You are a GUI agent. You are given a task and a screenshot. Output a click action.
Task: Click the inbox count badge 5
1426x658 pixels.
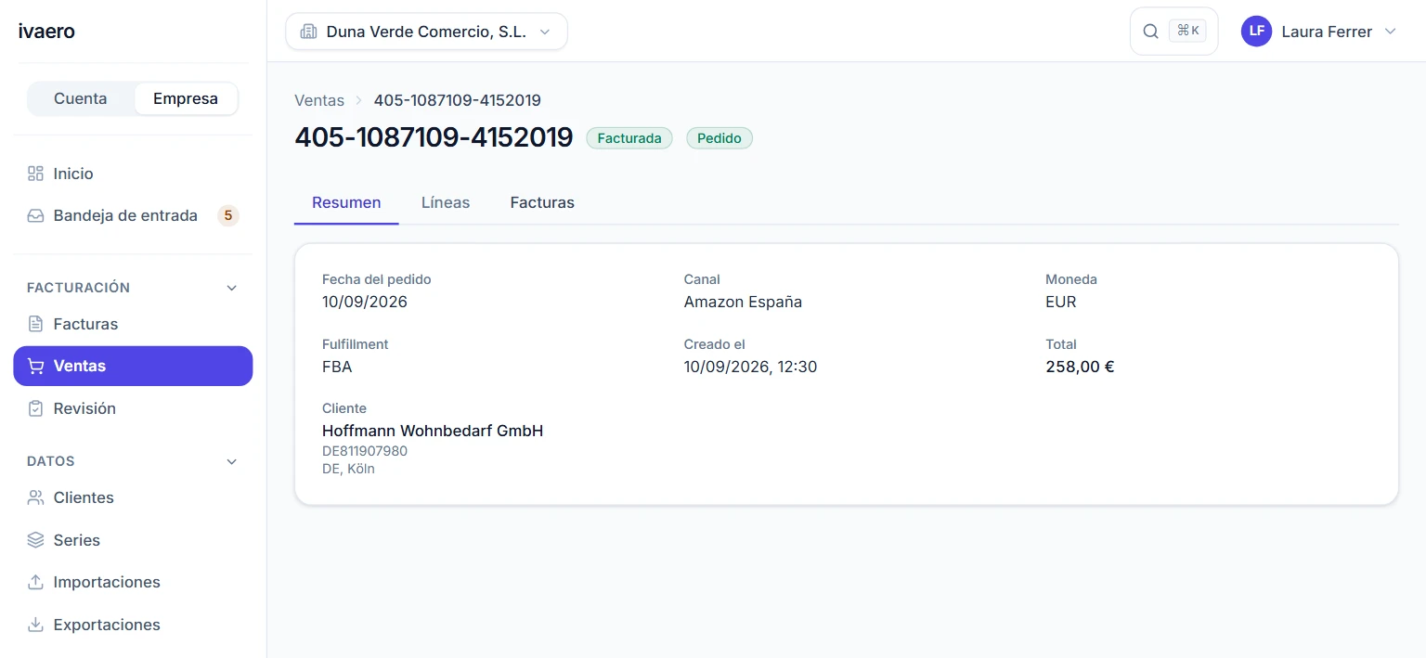tap(227, 215)
